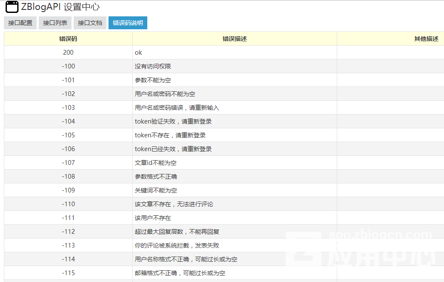Viewport: 444px width, 282px height.
Task: Select error code -111 cell
Action: (68, 218)
